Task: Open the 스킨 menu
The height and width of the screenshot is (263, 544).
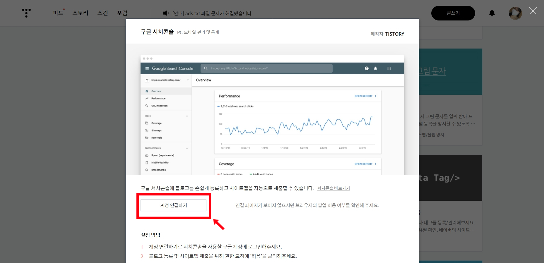Action: point(102,13)
